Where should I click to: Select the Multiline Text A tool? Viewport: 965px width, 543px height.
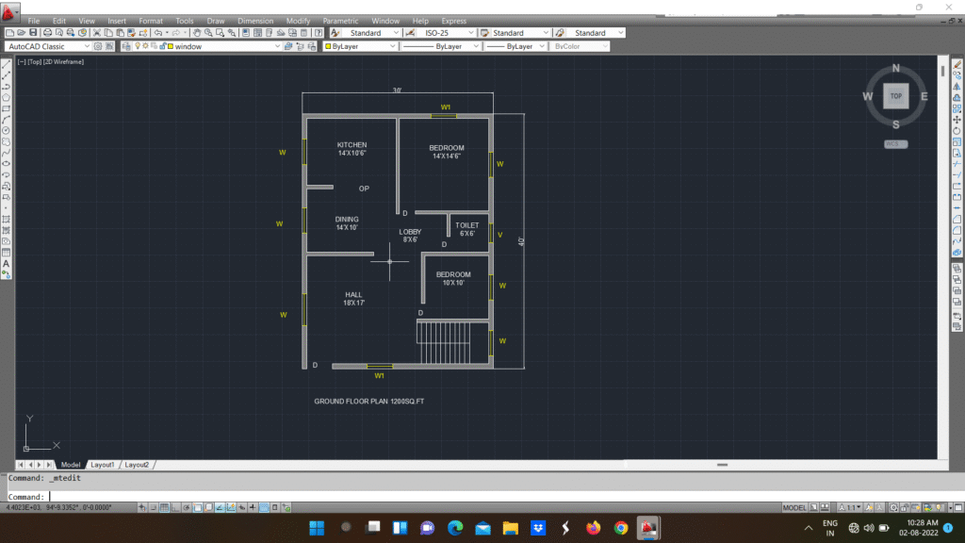[7, 264]
